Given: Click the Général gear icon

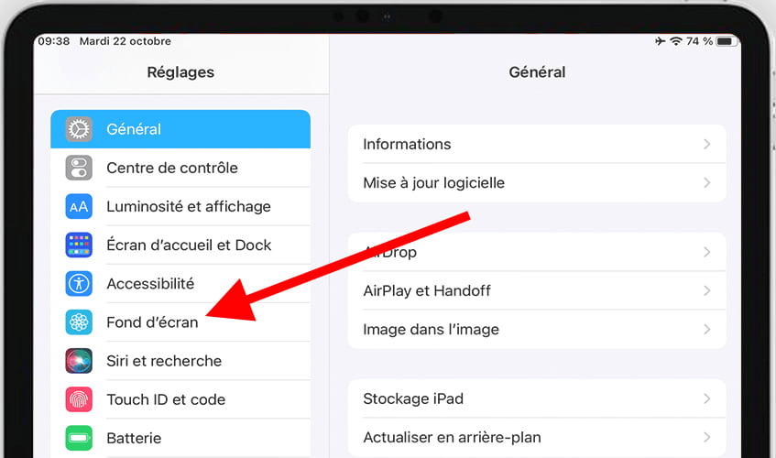Looking at the screenshot, I should pyautogui.click(x=79, y=129).
